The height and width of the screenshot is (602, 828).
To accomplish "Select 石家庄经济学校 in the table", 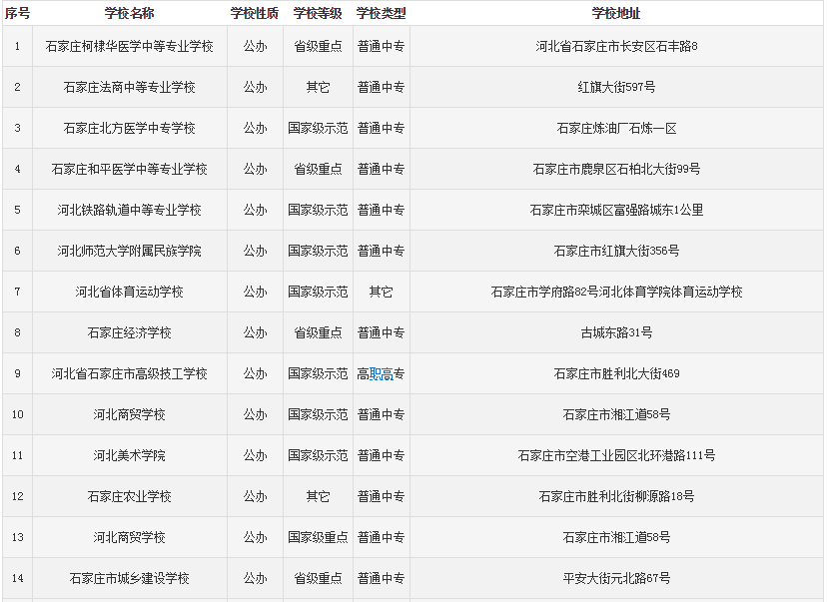I will (130, 332).
